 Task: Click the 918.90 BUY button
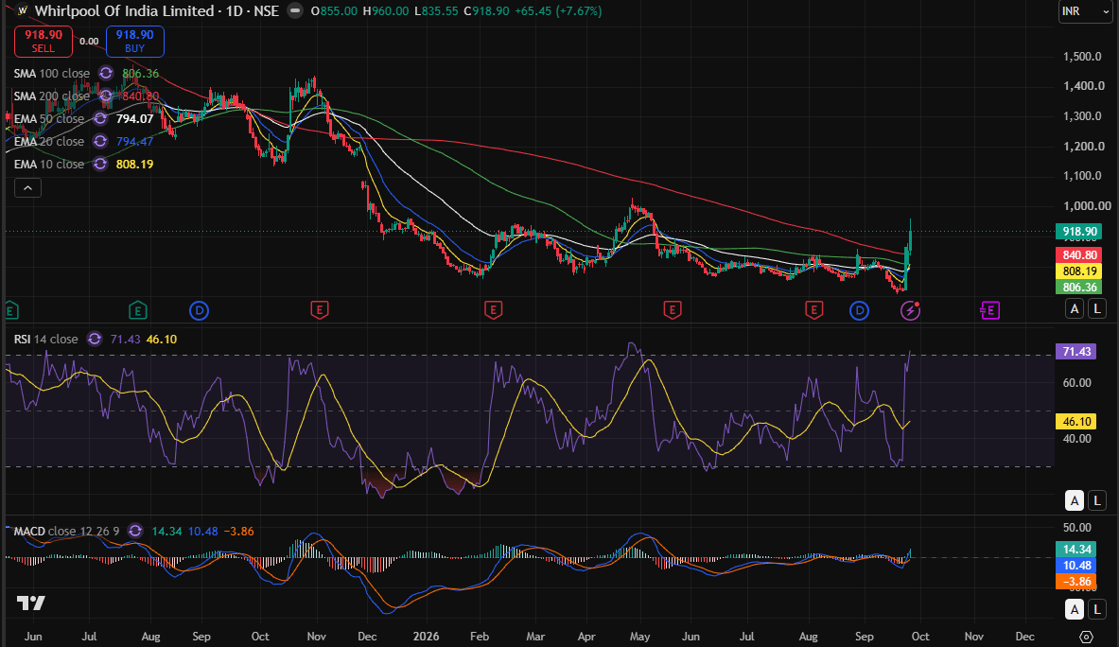(135, 42)
